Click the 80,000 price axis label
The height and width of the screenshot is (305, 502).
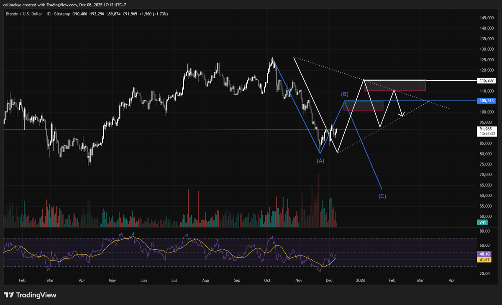click(x=487, y=154)
